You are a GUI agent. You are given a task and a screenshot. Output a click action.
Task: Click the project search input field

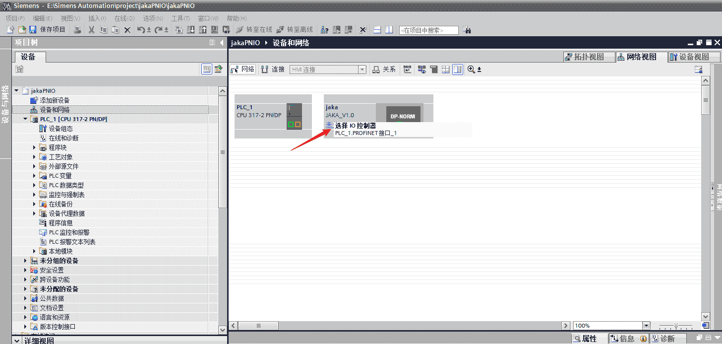tap(428, 30)
